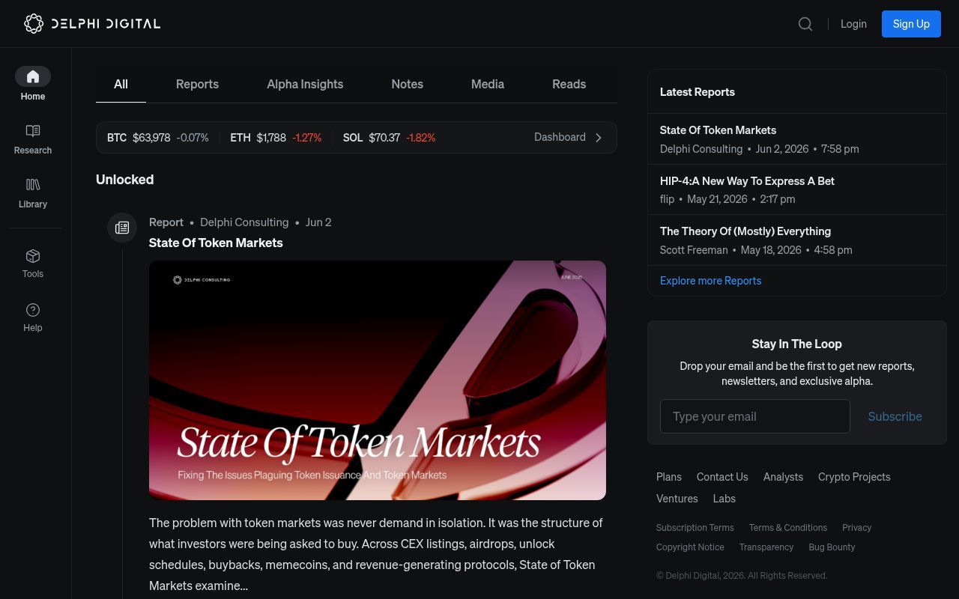Click the BTC $63,978 ticker
The image size is (959, 599).
(157, 138)
